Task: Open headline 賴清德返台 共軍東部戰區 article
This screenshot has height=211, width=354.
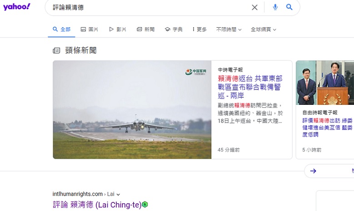Action: click(250, 87)
